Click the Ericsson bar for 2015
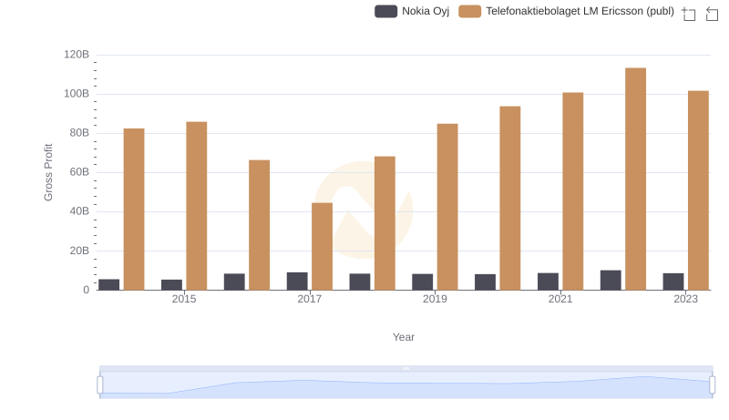 click(x=197, y=206)
